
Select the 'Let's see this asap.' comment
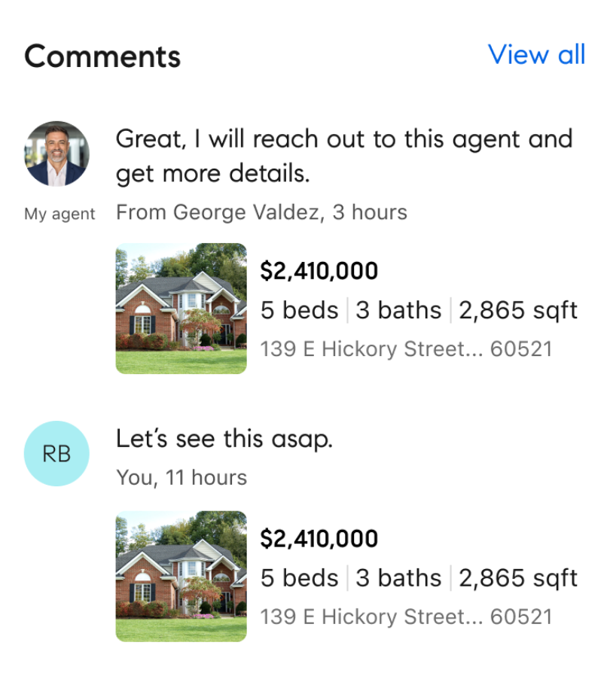pyautogui.click(x=224, y=440)
